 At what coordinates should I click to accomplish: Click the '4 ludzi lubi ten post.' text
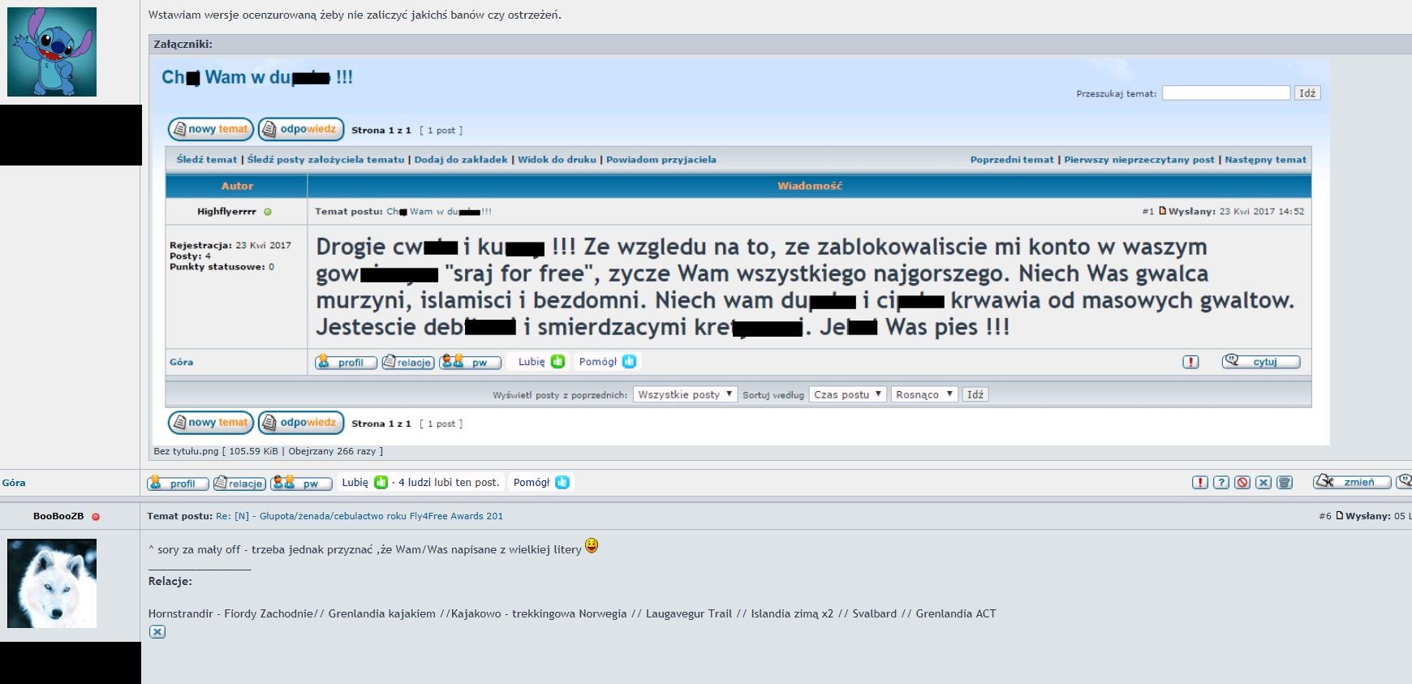coord(449,482)
